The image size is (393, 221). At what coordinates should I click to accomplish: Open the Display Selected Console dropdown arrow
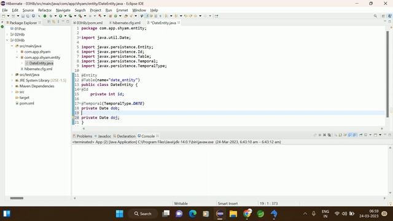coord(370,135)
